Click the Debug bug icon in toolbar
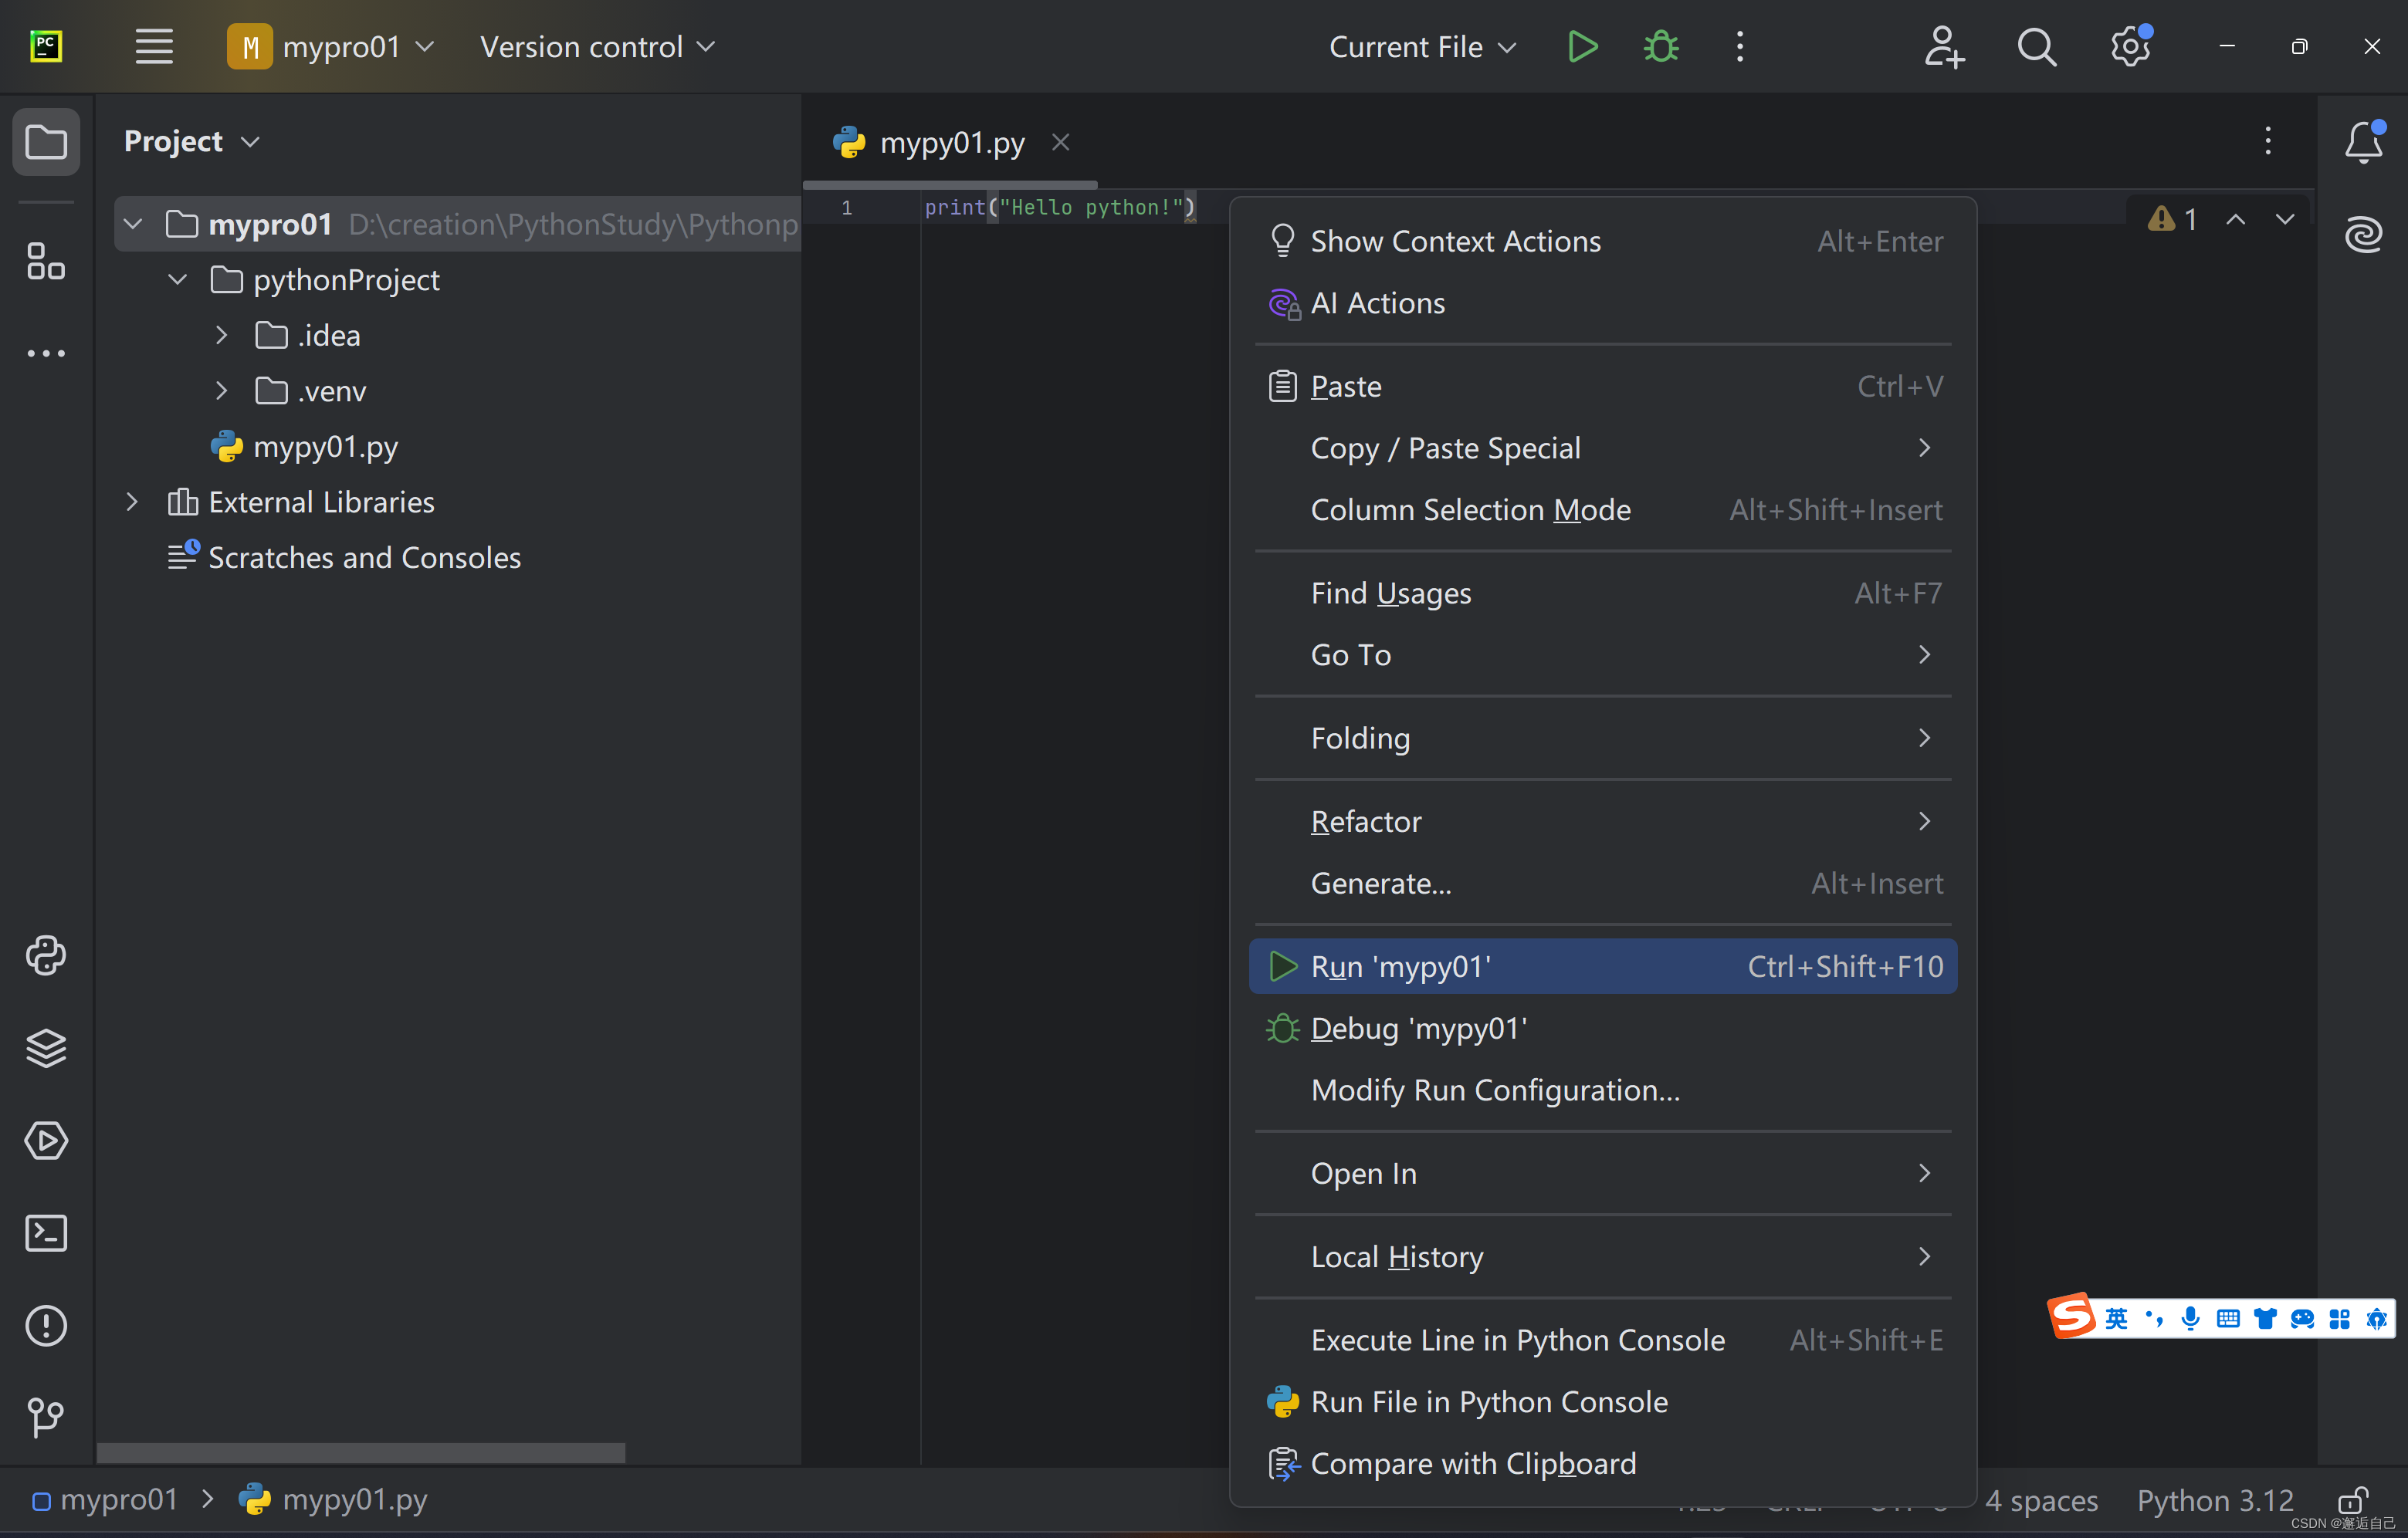This screenshot has height=1538, width=2408. pos(1661,47)
